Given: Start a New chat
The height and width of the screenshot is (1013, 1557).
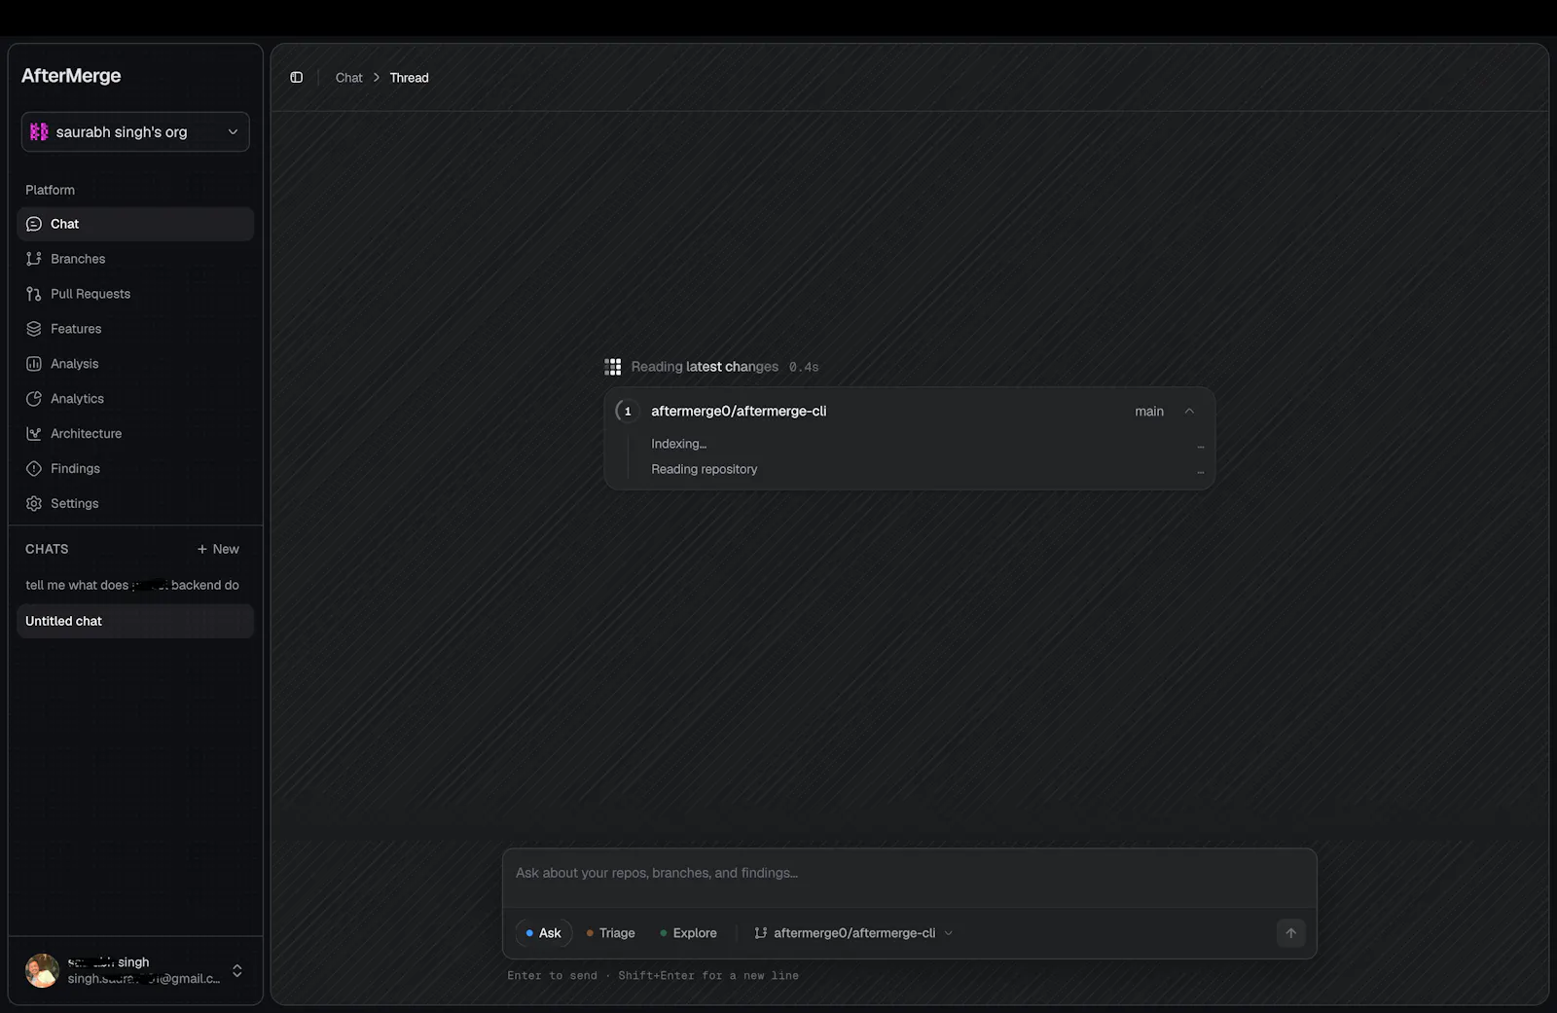Looking at the screenshot, I should 218,549.
